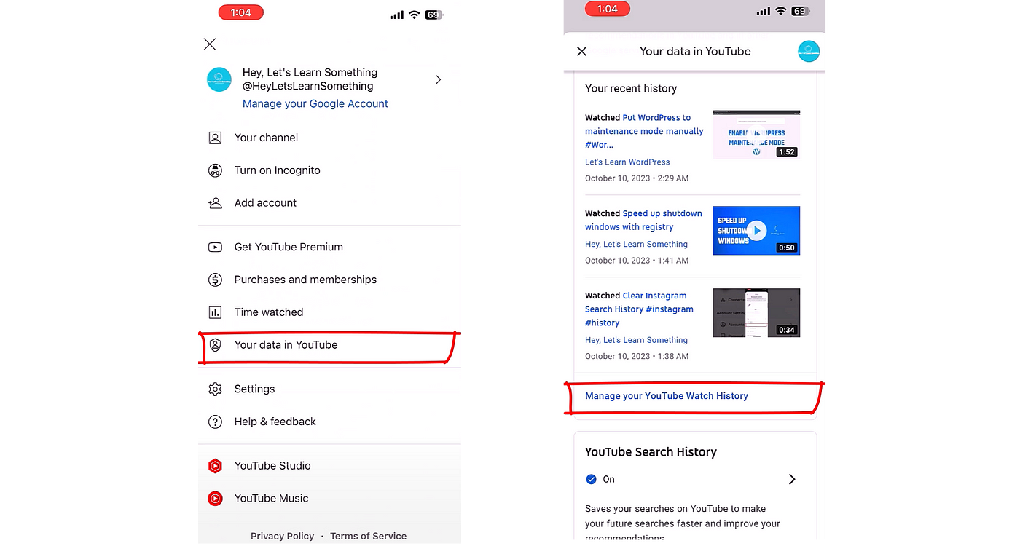The image size is (1020, 546).
Task: Click the YouTube Premium play icon
Action: pyautogui.click(x=215, y=247)
